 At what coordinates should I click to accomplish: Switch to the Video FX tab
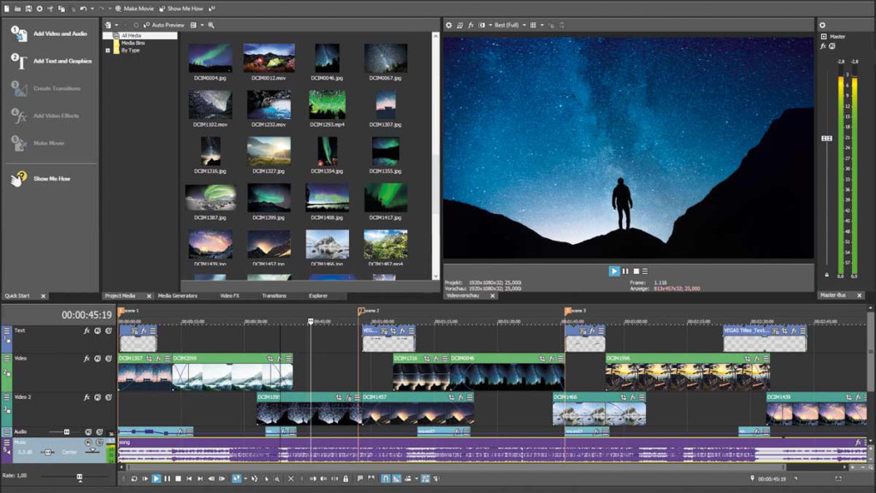229,295
